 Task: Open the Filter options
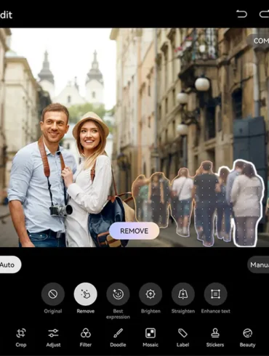(86, 338)
